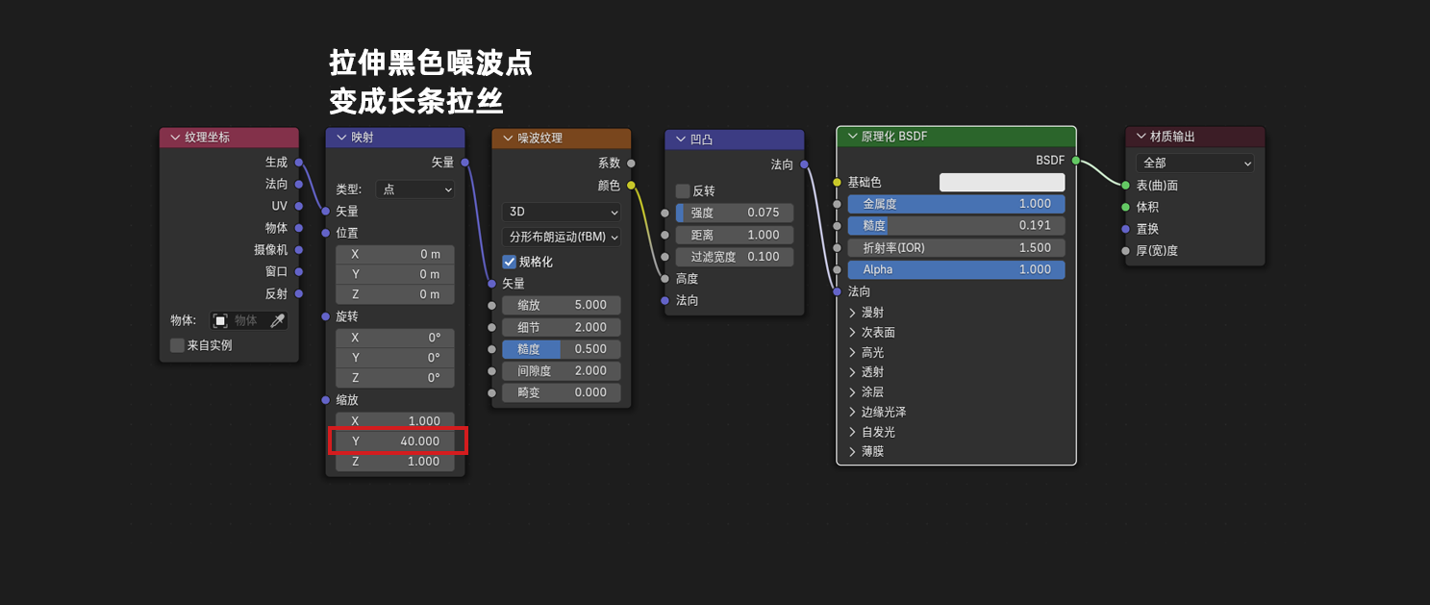
Task: Click the object icon in 物体 field
Action: (x=220, y=321)
